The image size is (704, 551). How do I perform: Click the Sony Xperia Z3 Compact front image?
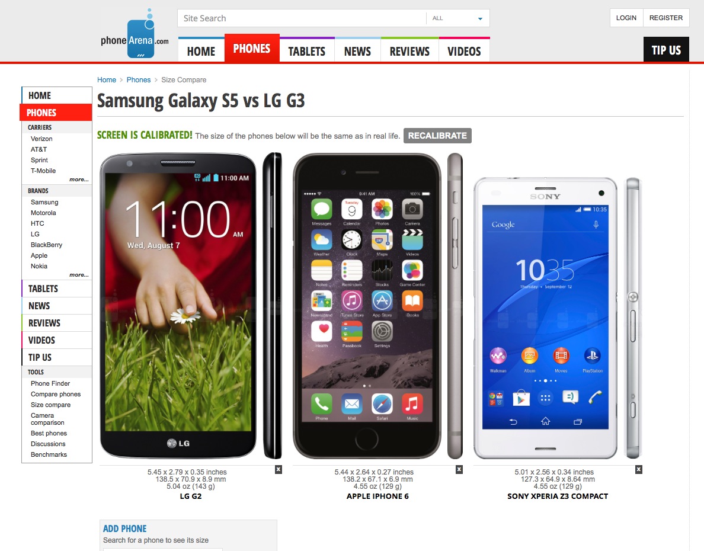click(545, 318)
